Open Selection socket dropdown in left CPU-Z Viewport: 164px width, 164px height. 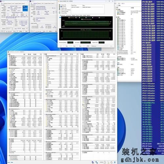point(10,29)
